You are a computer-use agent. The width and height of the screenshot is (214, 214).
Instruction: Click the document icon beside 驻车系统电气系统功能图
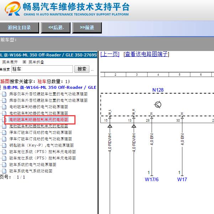tap(4, 171)
